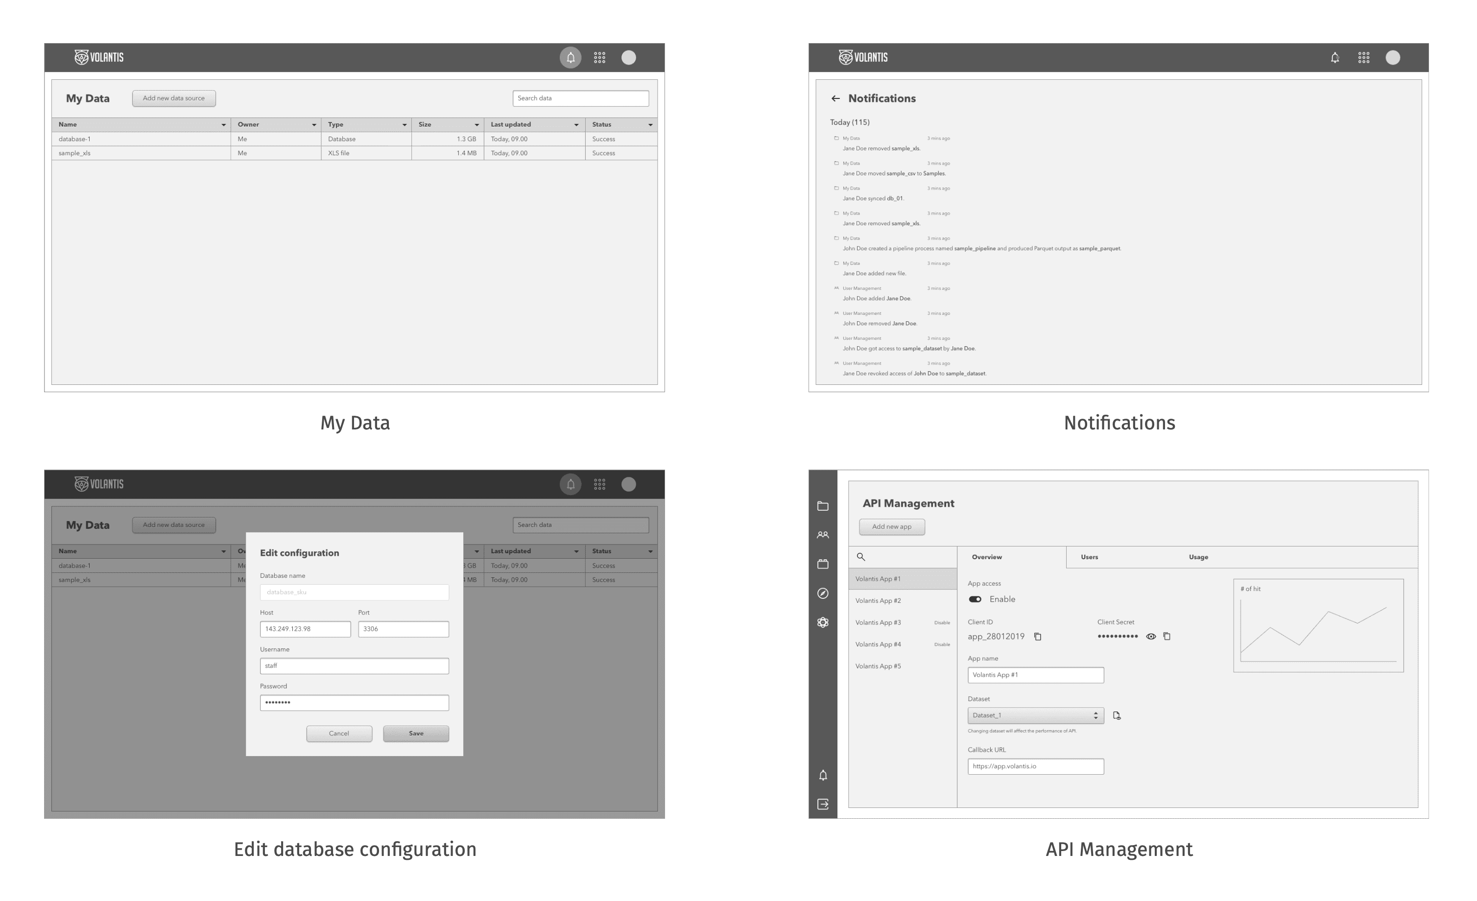
Task: Open users icon in API Management sidebar
Action: (822, 535)
